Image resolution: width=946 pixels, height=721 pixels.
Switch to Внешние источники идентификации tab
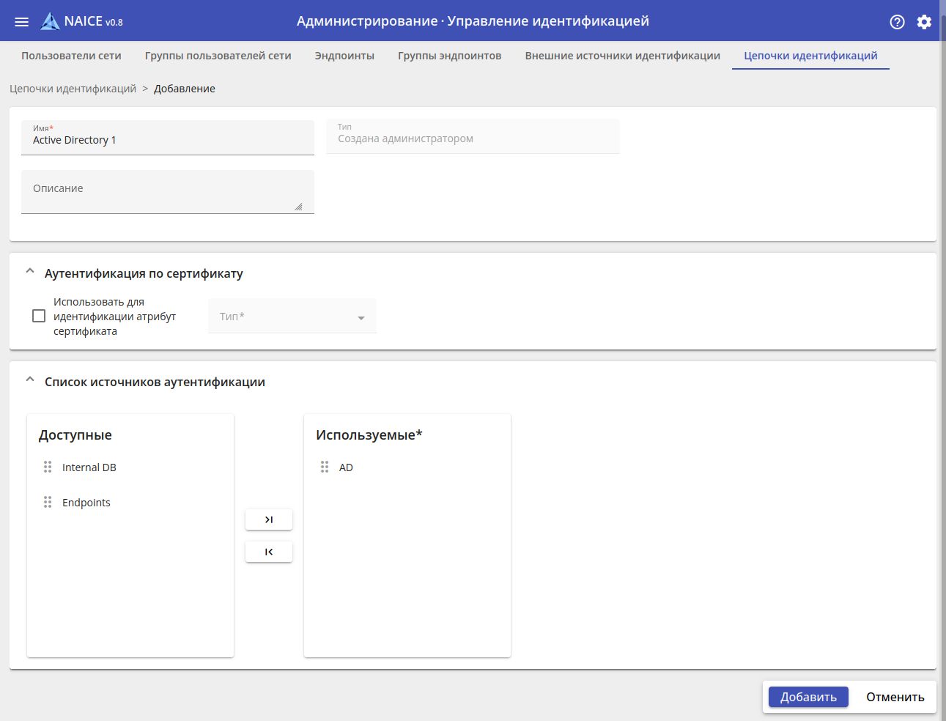pos(622,56)
